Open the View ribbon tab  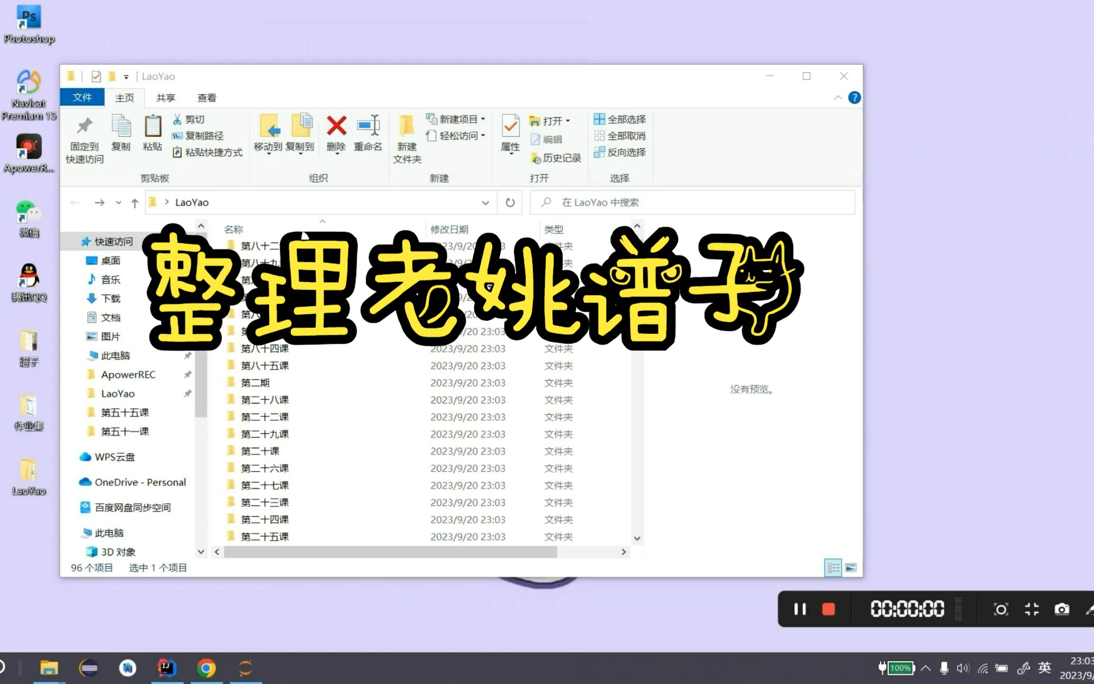pos(206,98)
